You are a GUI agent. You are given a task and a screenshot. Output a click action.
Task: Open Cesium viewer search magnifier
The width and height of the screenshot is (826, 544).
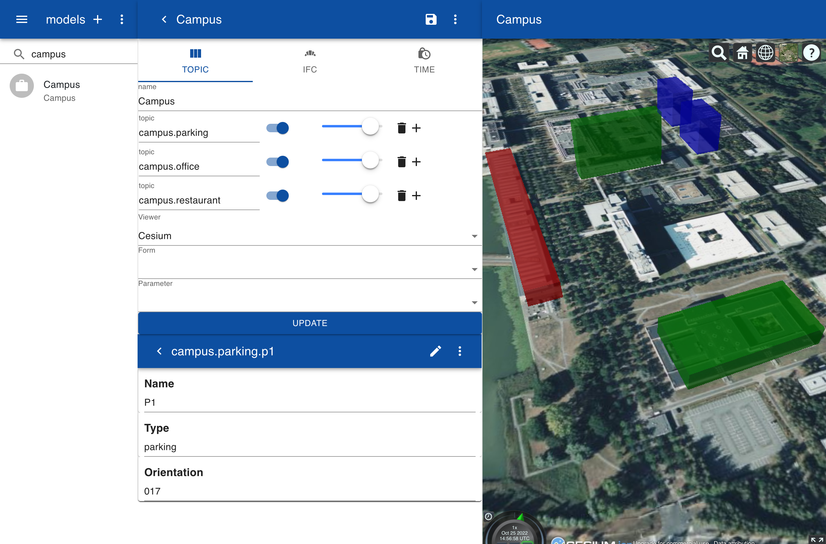click(x=719, y=53)
